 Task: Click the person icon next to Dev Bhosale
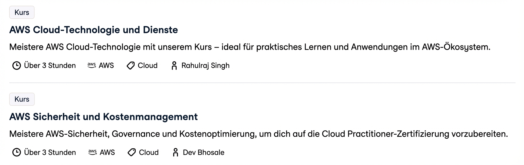coord(176,152)
